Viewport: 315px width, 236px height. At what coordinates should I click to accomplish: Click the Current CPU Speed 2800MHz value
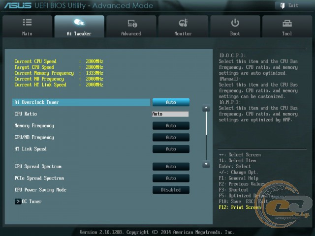[x=94, y=61]
